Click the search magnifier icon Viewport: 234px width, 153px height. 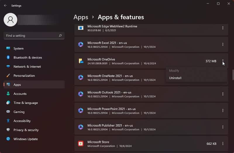point(60,35)
